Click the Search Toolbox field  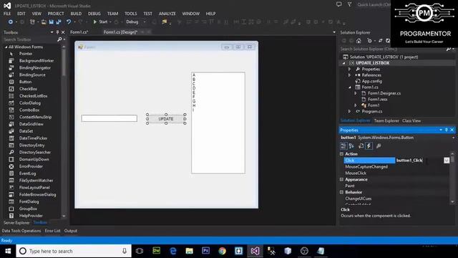(30, 39)
